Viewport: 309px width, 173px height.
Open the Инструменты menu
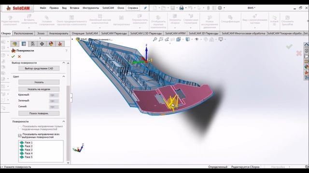pos(91,8)
